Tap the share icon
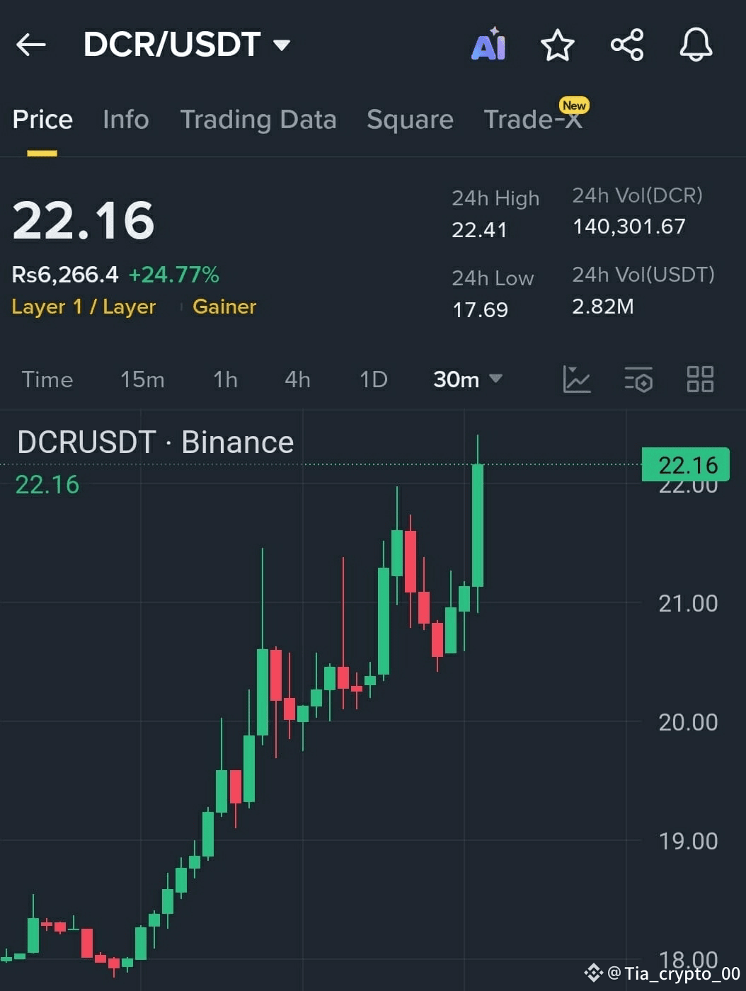 point(627,45)
